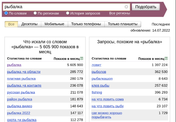Click help icon beside right 'Показов в месяц'
176x122 pixels.
[x=166, y=59]
